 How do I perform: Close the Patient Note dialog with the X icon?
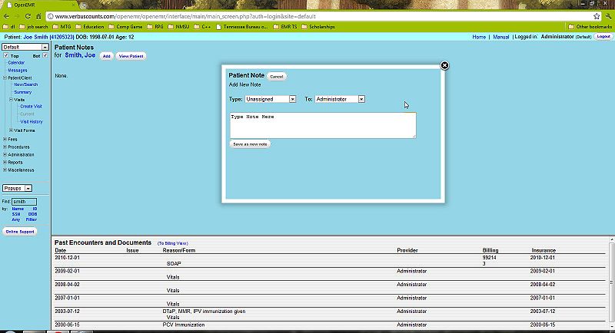pos(444,65)
